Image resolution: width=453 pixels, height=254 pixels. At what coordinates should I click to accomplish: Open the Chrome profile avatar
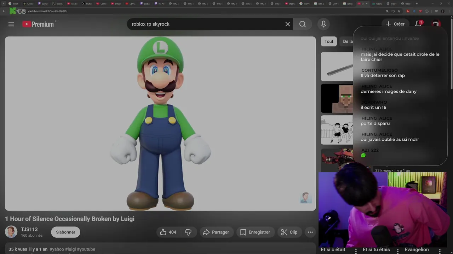(x=442, y=11)
